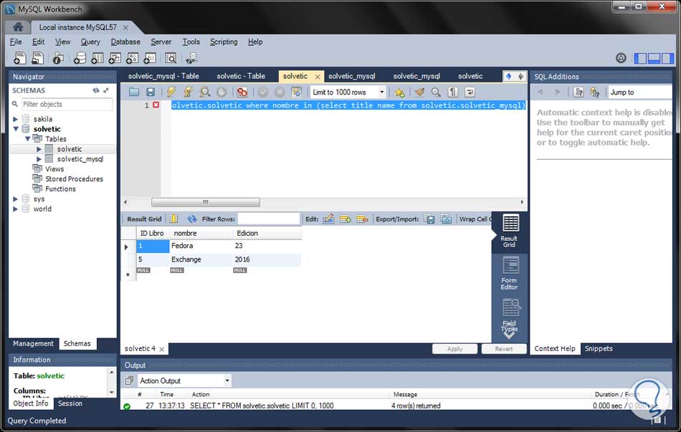The width and height of the screenshot is (681, 432).
Task: Save the script with floppy icon
Action: tap(151, 92)
